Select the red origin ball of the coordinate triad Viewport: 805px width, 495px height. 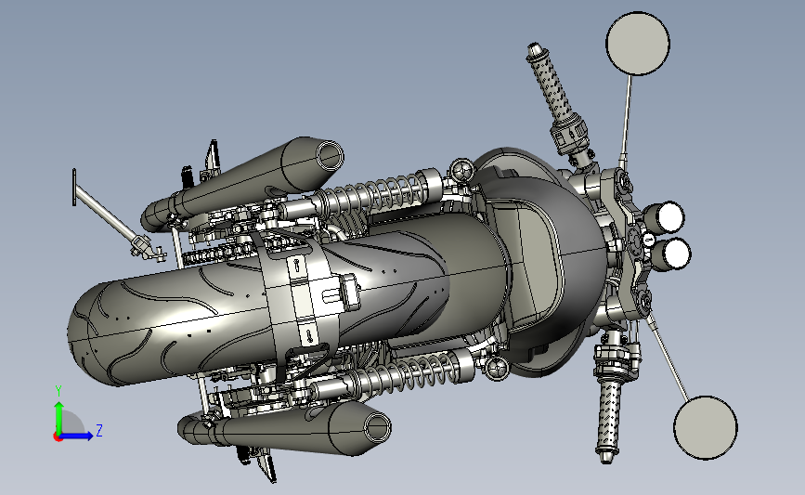point(58,437)
